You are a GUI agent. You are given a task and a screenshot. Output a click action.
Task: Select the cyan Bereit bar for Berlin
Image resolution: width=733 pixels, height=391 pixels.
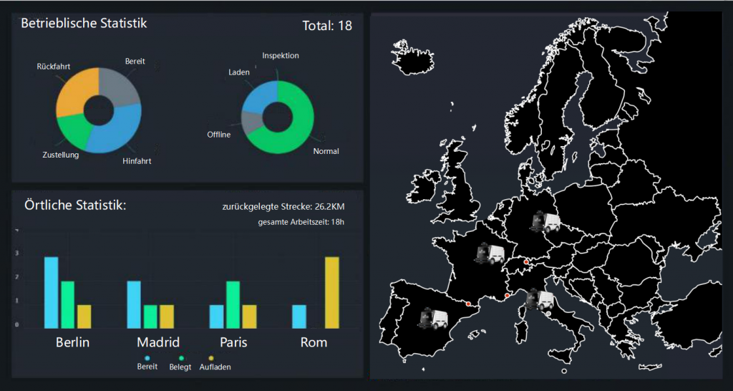[x=51, y=291]
